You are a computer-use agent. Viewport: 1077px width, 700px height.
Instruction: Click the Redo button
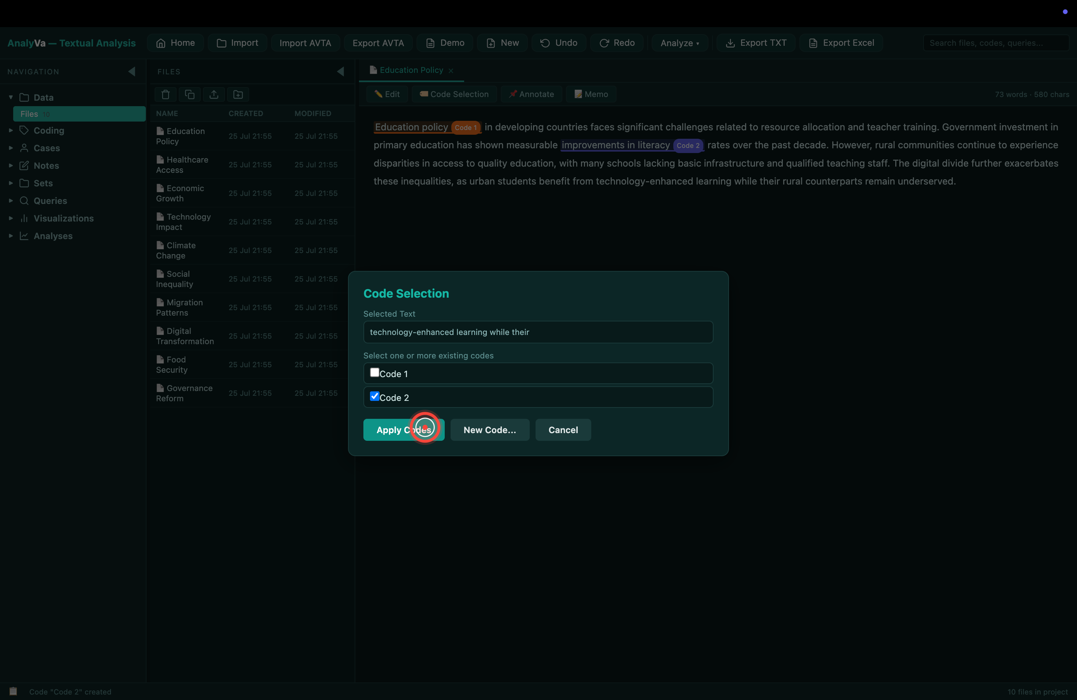click(x=617, y=43)
